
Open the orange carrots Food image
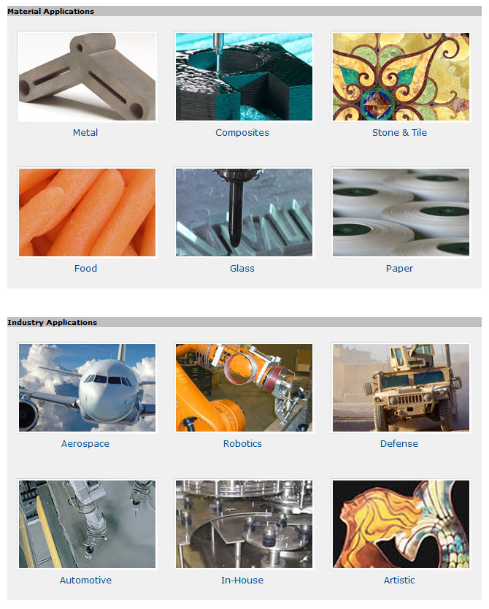pos(88,212)
